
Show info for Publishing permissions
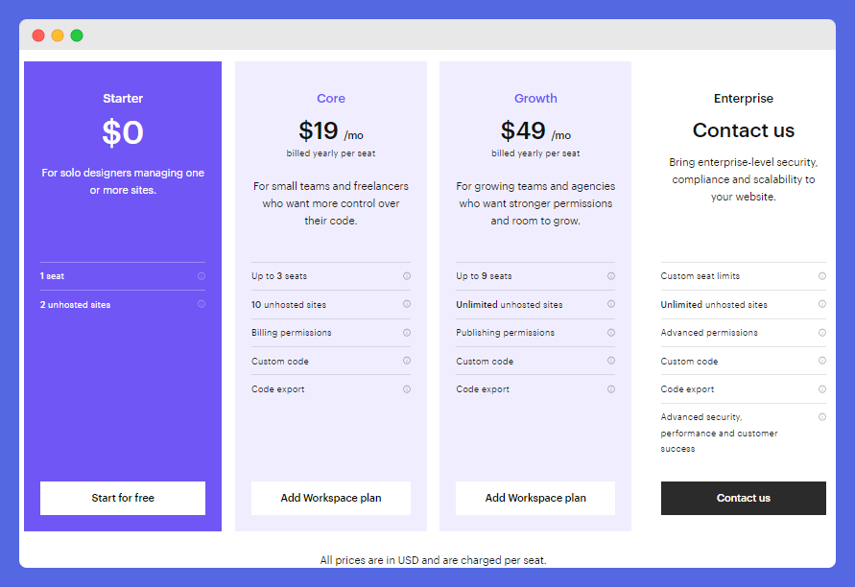click(x=611, y=333)
